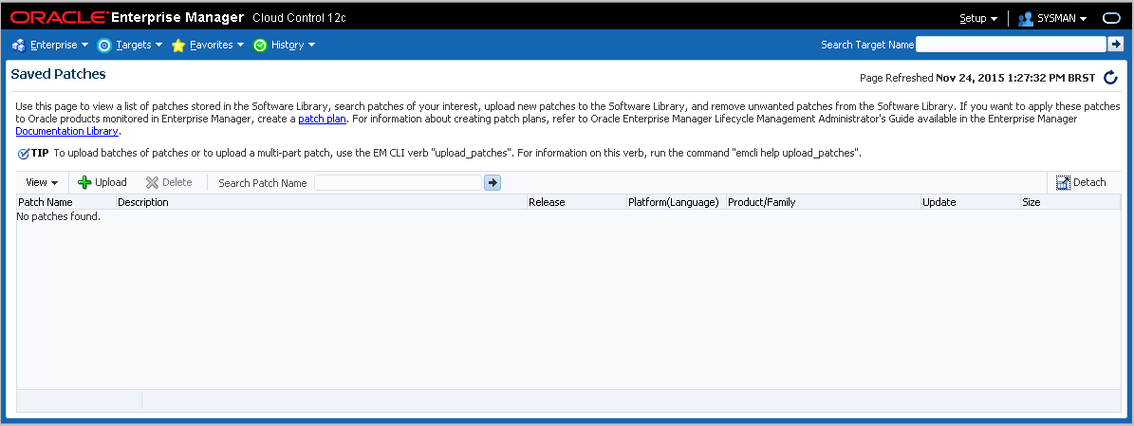The width and height of the screenshot is (1134, 426).
Task: Click the TIP checkmark icon
Action: tap(23, 154)
